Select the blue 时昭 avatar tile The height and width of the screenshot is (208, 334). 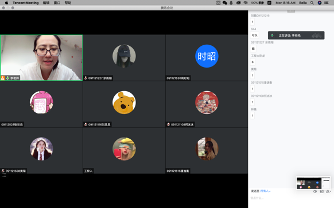tap(207, 56)
